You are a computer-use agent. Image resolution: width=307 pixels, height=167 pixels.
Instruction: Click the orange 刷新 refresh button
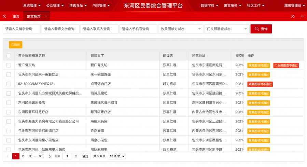click(x=15, y=44)
